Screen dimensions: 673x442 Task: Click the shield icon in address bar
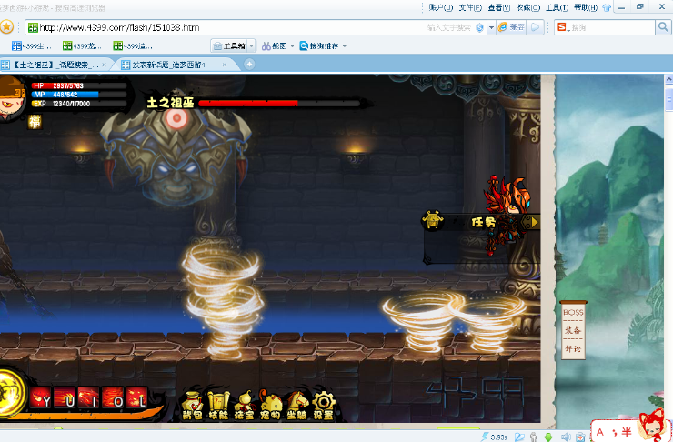pos(479,27)
